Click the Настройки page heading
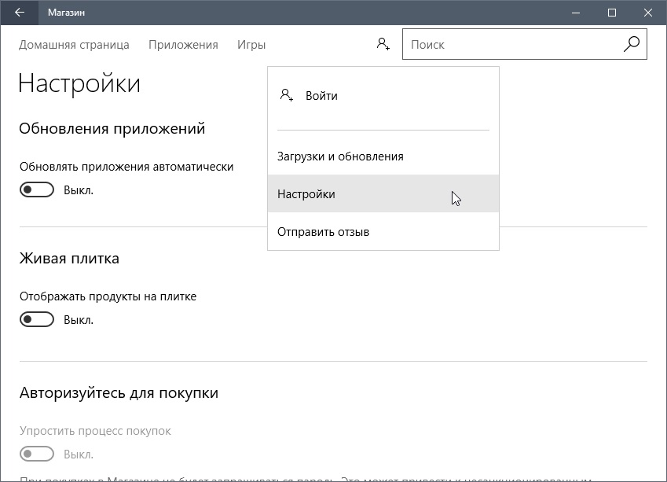Viewport: 667px width, 482px height. point(79,83)
